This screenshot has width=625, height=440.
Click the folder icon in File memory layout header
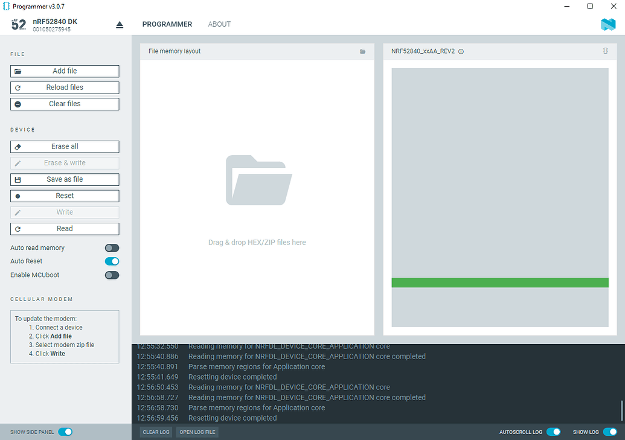point(362,52)
